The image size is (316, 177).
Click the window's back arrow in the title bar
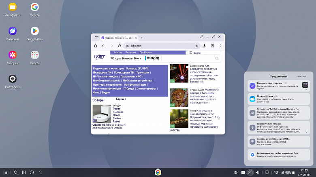tap(96, 37)
